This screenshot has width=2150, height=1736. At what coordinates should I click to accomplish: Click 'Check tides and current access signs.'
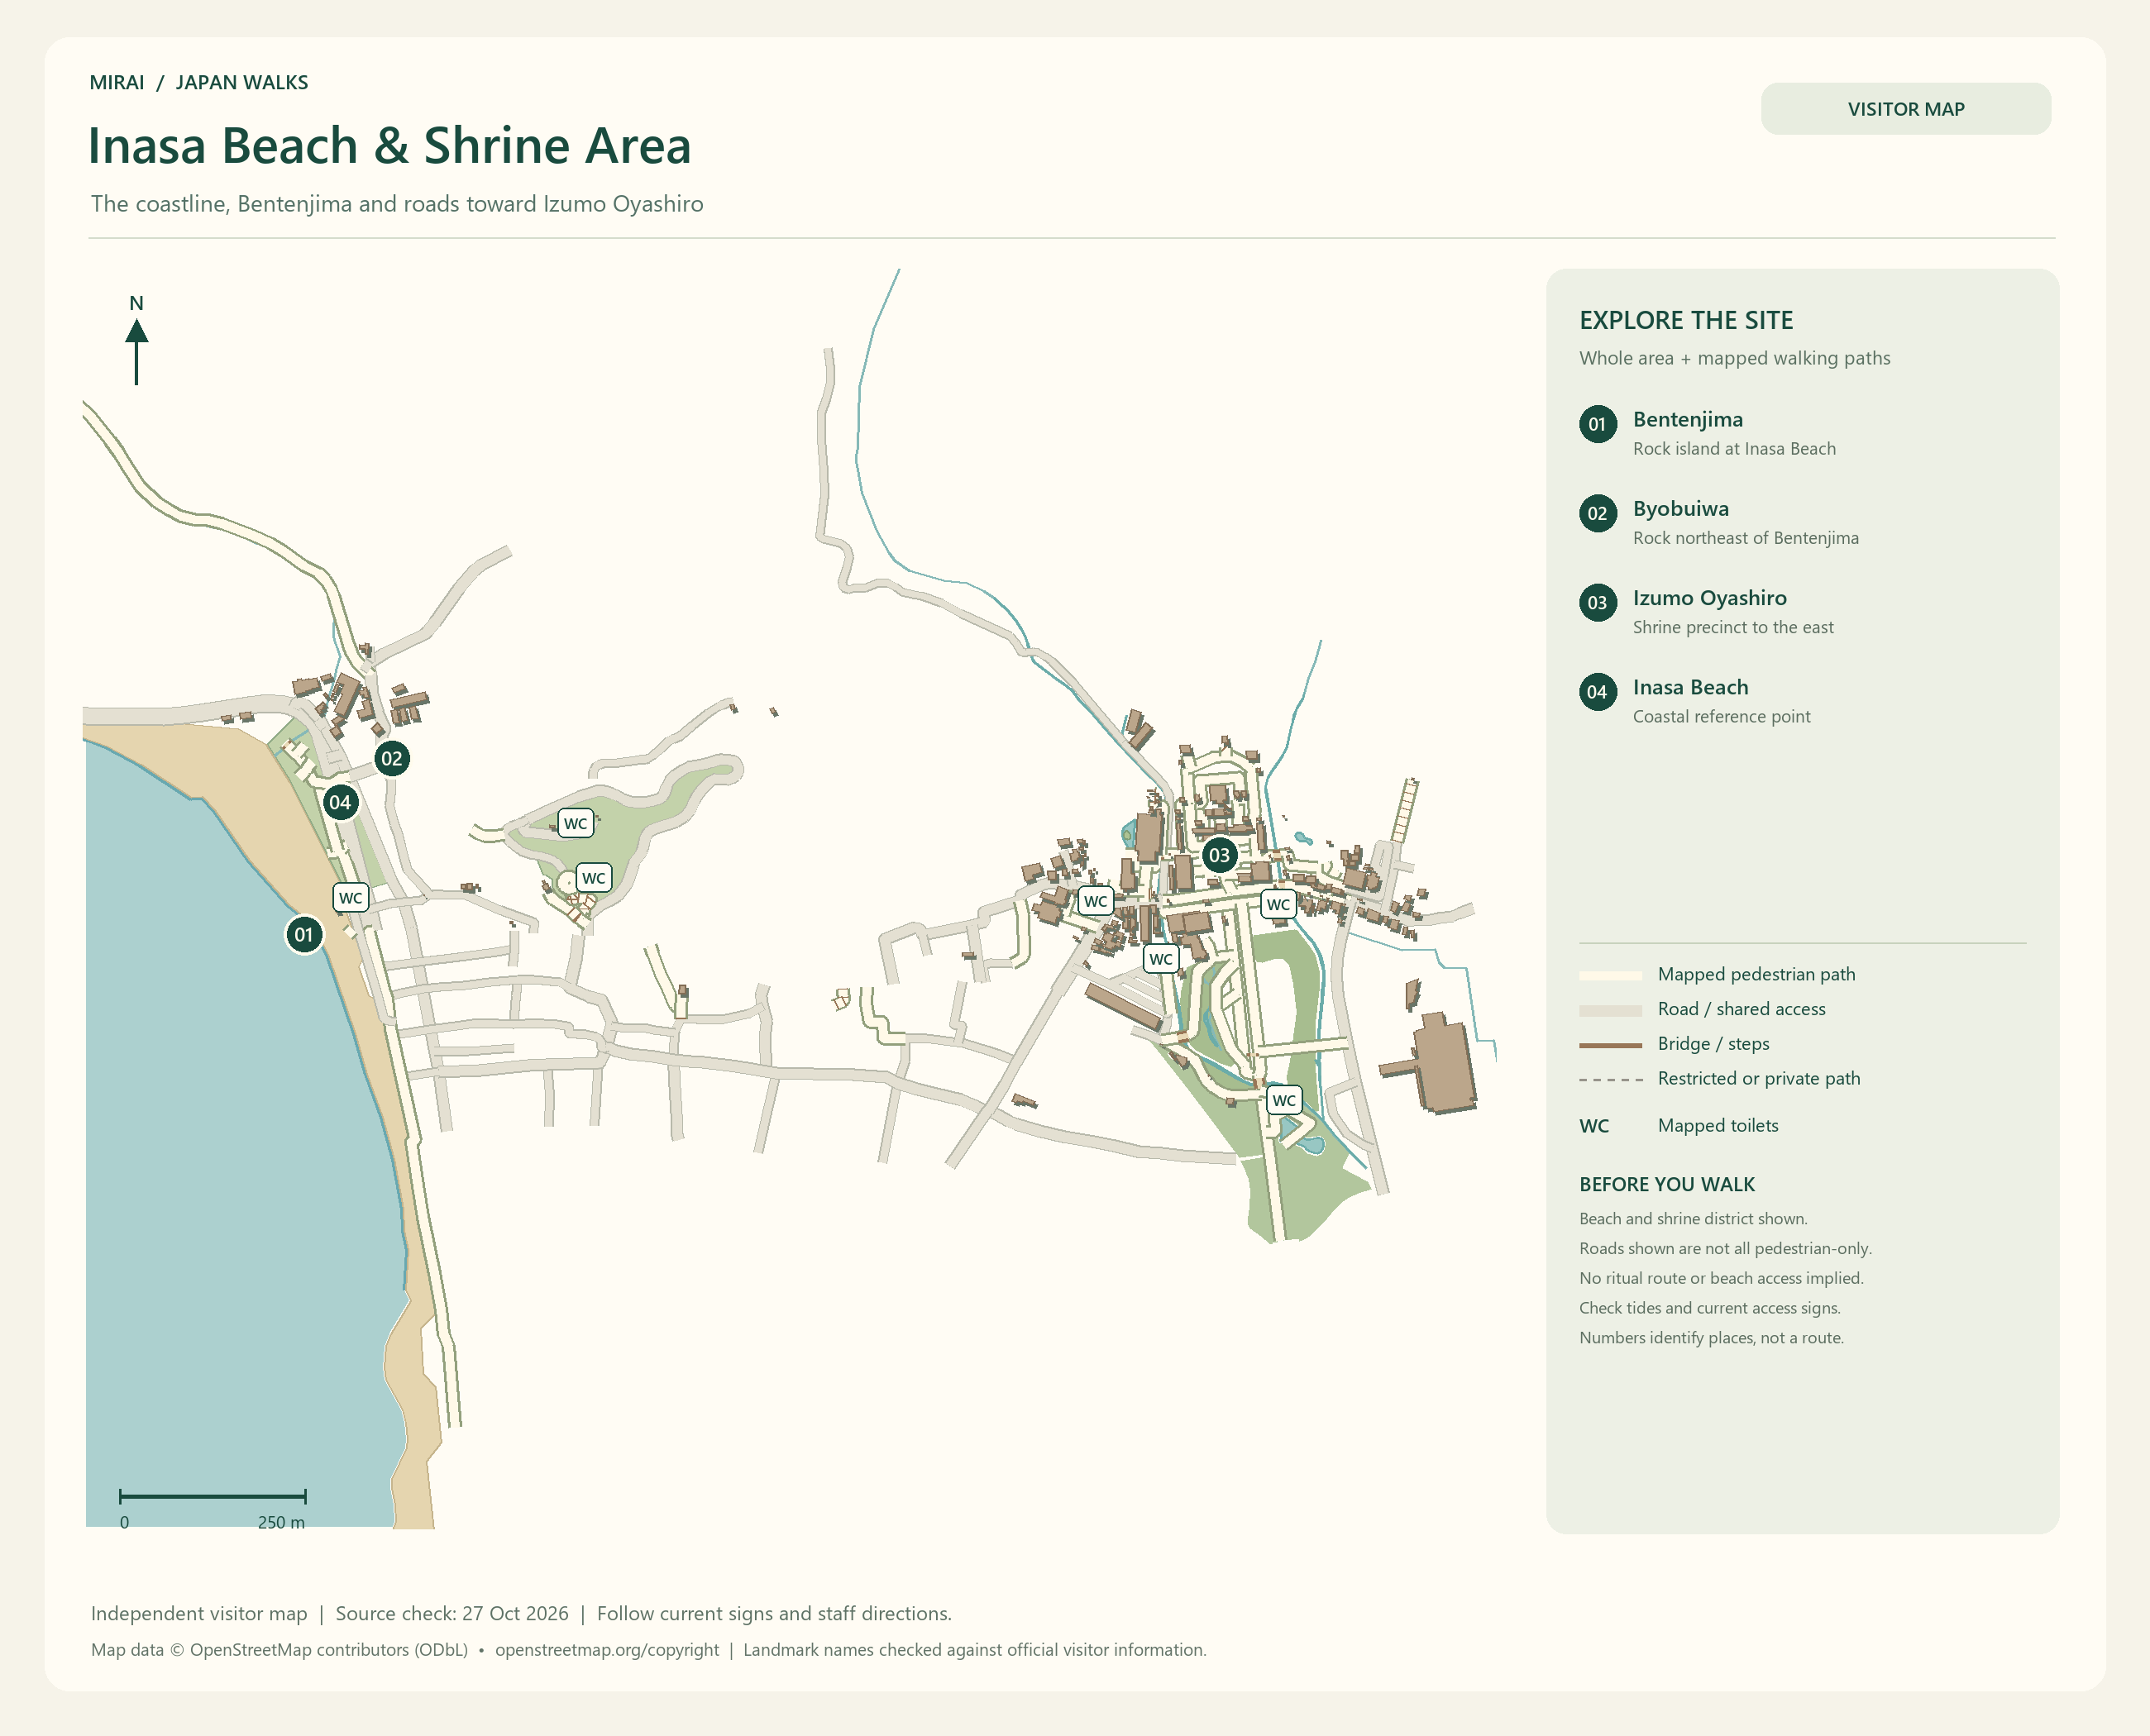[x=1710, y=1308]
